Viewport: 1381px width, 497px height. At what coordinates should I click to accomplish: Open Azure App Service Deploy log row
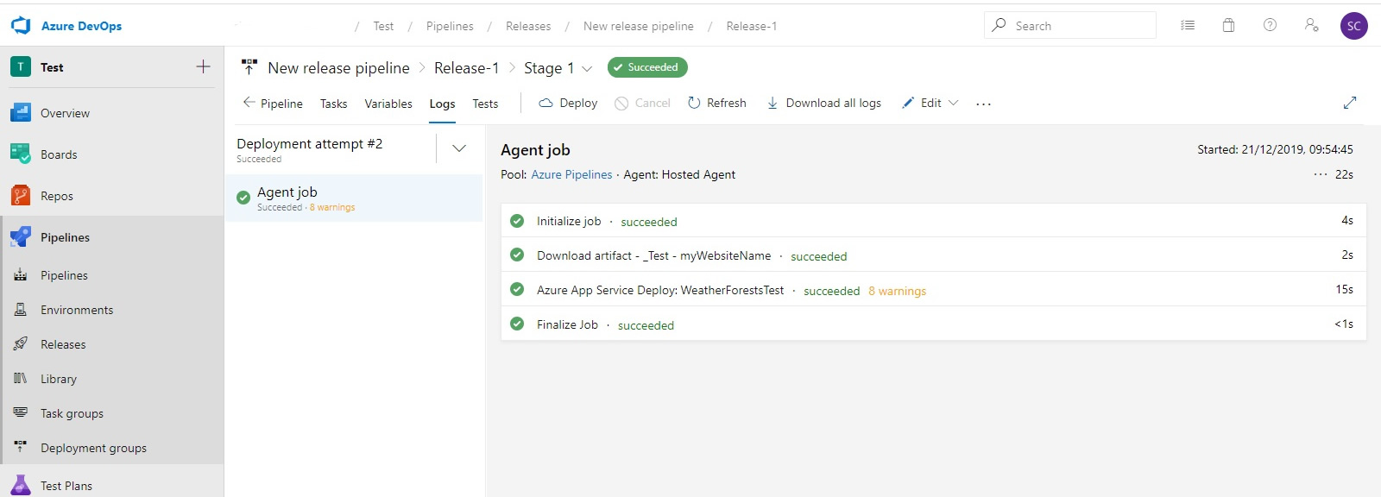(x=933, y=290)
